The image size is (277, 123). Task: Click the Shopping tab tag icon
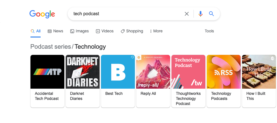point(123,31)
